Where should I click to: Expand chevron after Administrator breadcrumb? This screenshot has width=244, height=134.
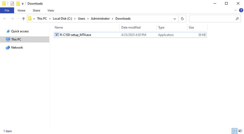[x=112, y=19]
